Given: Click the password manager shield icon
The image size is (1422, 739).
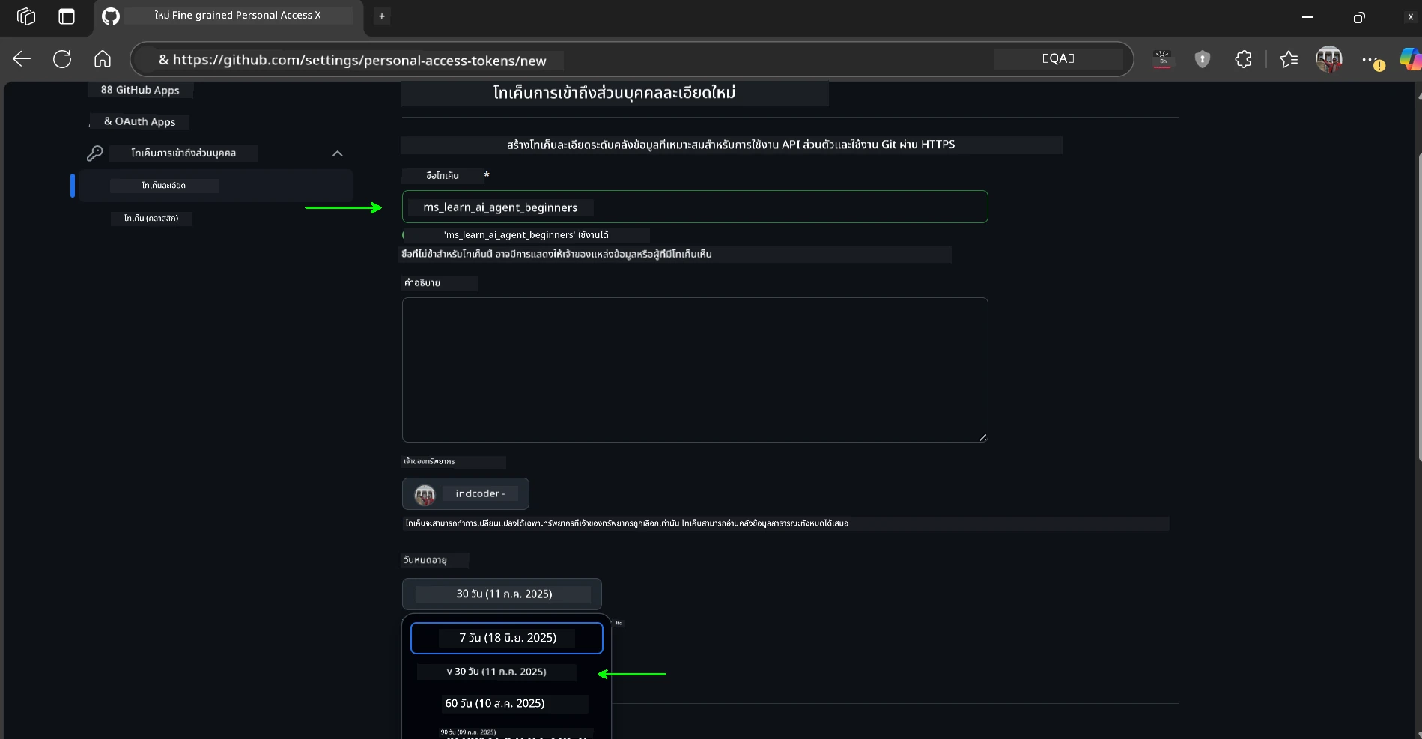Looking at the screenshot, I should click(1203, 59).
